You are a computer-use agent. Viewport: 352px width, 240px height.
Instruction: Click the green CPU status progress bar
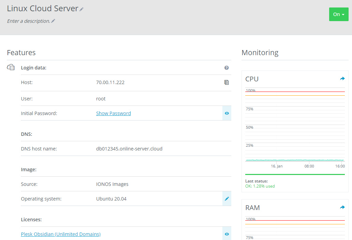(295, 174)
